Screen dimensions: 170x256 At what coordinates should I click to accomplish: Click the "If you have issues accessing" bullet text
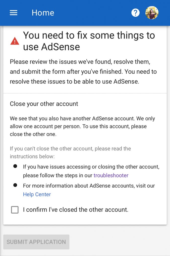(x=91, y=171)
